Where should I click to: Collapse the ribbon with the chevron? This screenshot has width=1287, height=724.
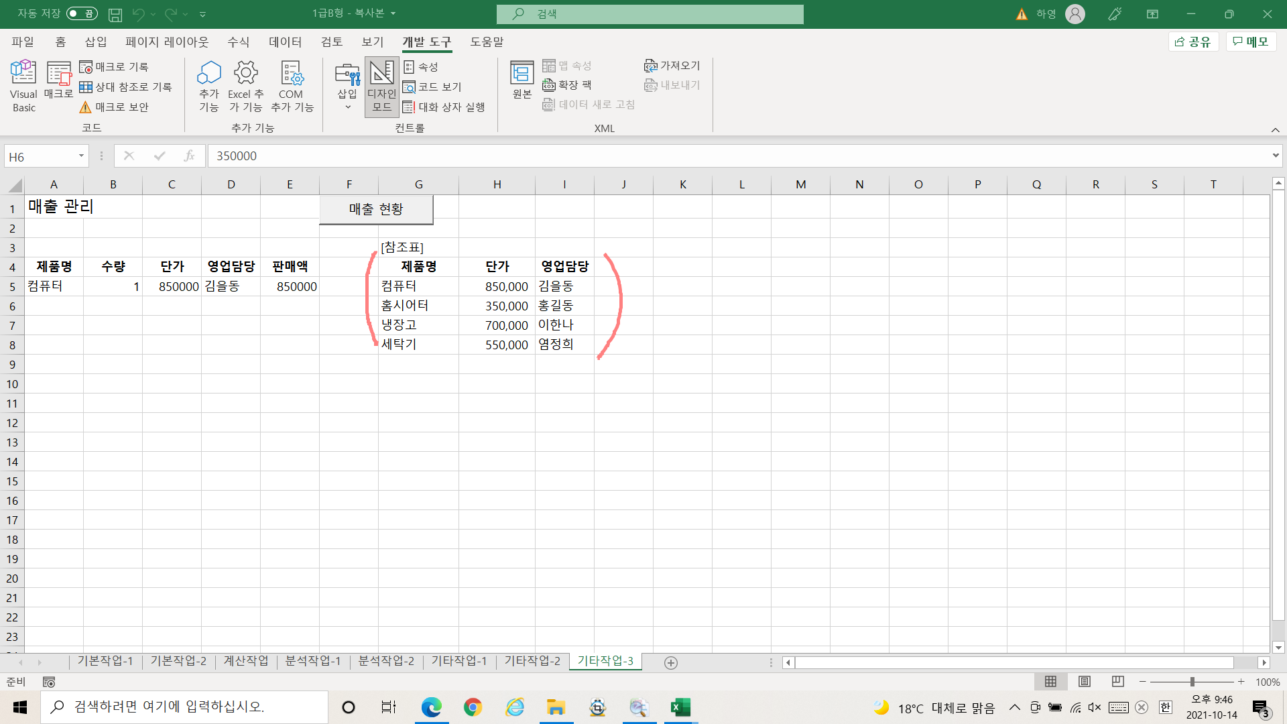tap(1275, 130)
